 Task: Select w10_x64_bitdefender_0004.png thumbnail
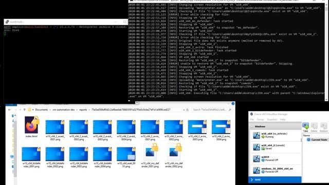pyautogui.click(x=102, y=154)
